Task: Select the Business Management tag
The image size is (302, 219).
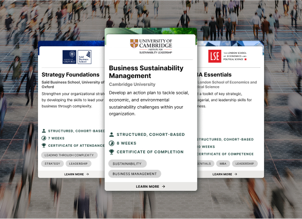Action: coord(135,174)
